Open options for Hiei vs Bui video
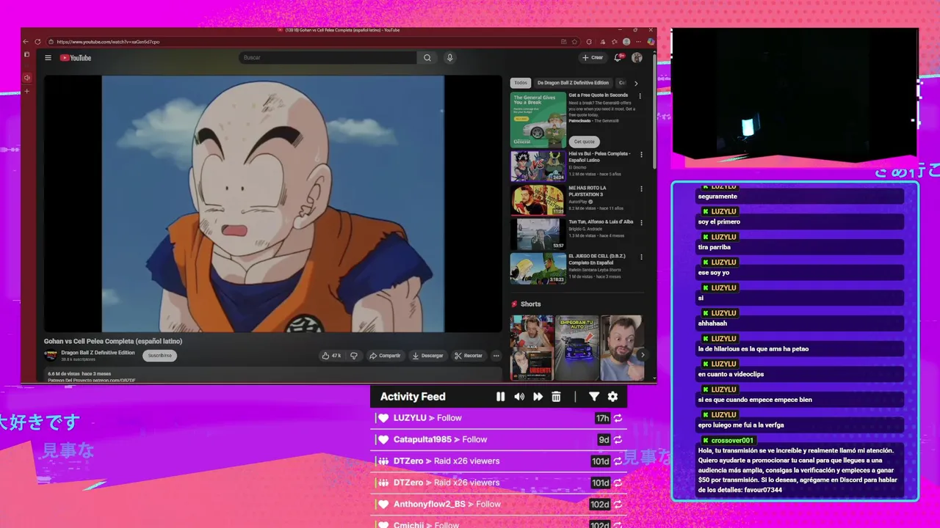 [x=641, y=155]
